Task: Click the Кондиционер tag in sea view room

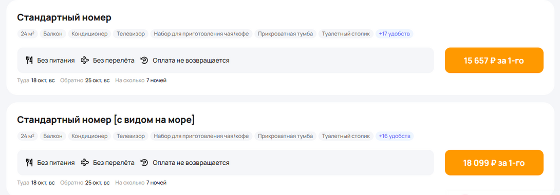Action: coord(89,136)
